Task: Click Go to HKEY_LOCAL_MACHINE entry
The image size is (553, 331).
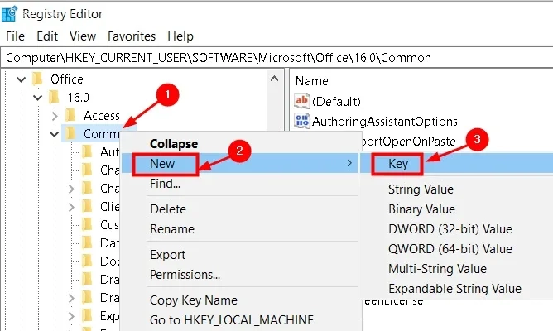Action: tap(231, 320)
